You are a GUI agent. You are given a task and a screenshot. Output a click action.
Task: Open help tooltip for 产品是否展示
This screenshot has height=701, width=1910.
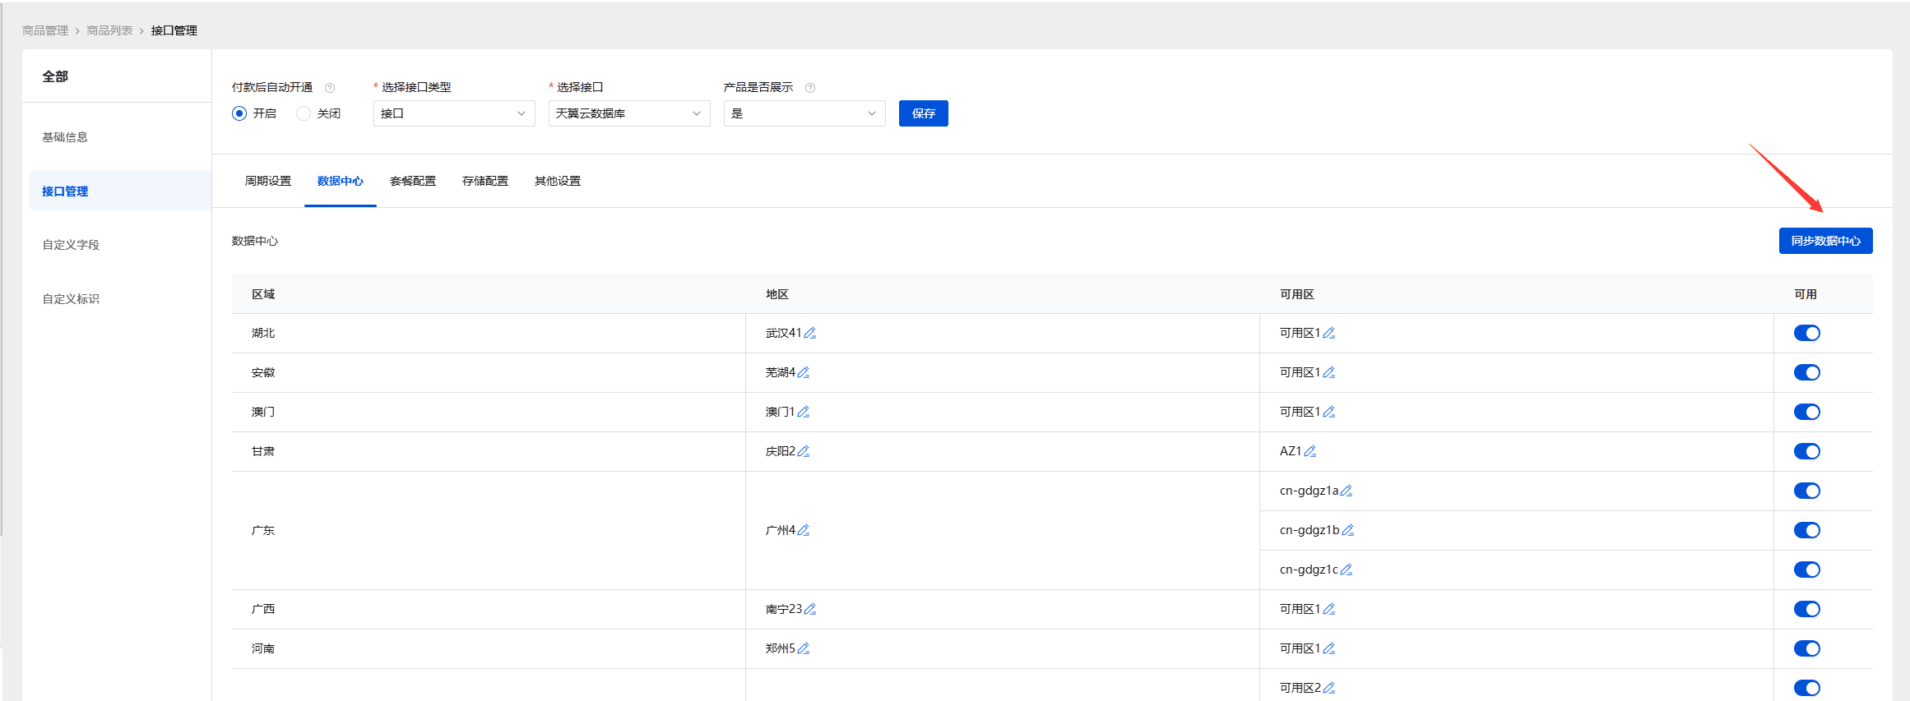point(810,88)
